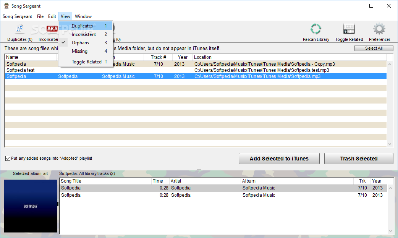The height and width of the screenshot is (238, 398).
Task: Sort library tracks by Album column
Action: [297, 181]
